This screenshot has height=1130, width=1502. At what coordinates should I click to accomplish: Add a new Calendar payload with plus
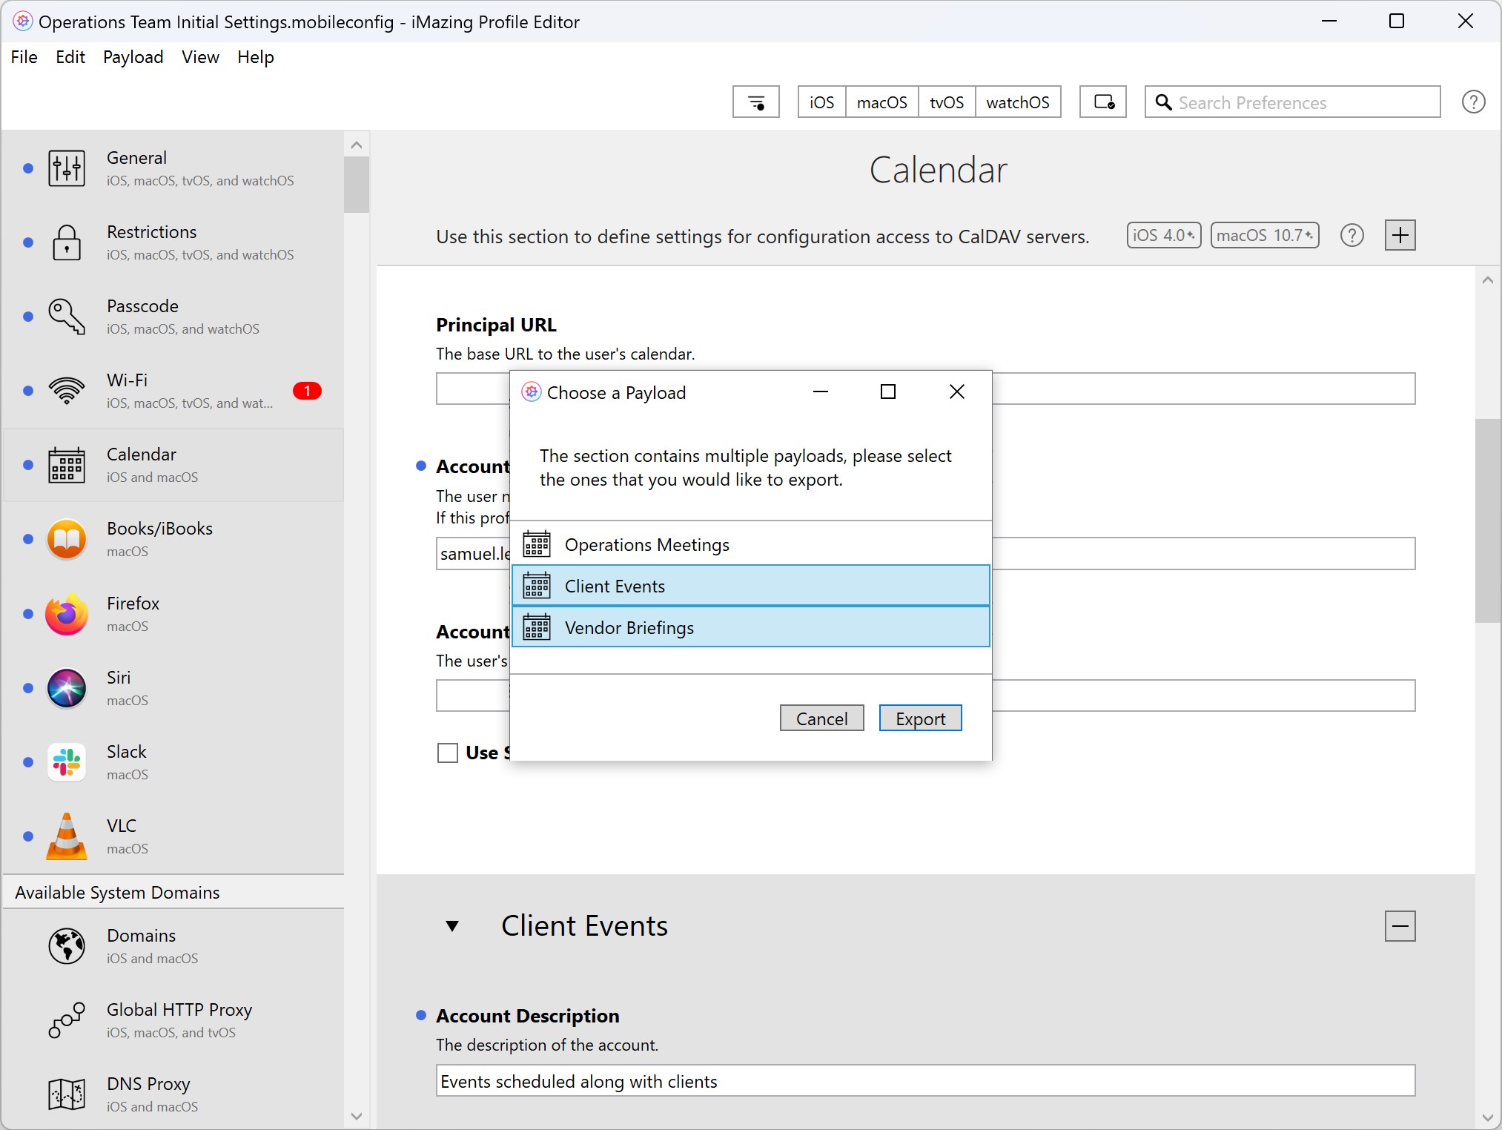pos(1400,236)
